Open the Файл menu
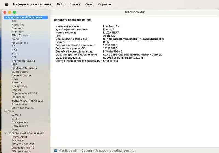 coord(60,4)
